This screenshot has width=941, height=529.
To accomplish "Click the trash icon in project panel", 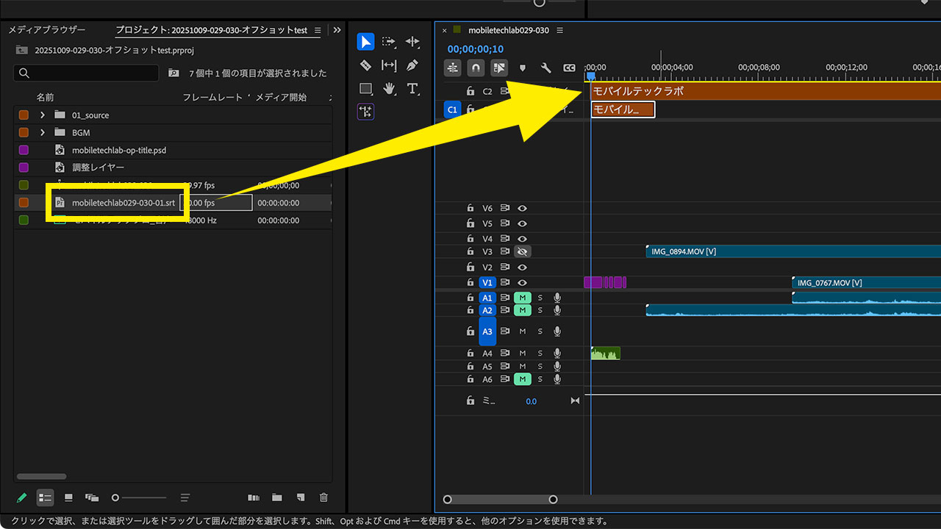I will coord(323,497).
